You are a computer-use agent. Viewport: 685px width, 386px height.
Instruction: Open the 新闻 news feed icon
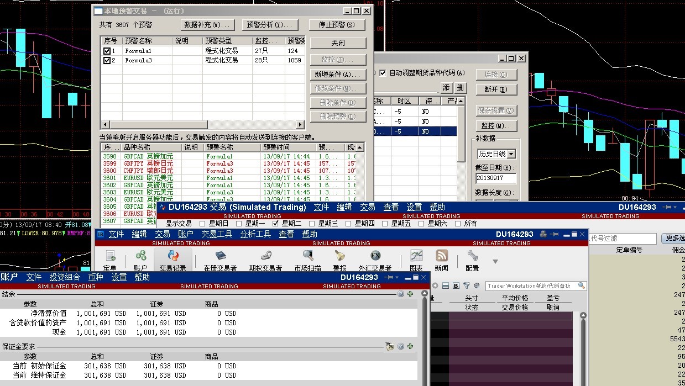point(442,256)
